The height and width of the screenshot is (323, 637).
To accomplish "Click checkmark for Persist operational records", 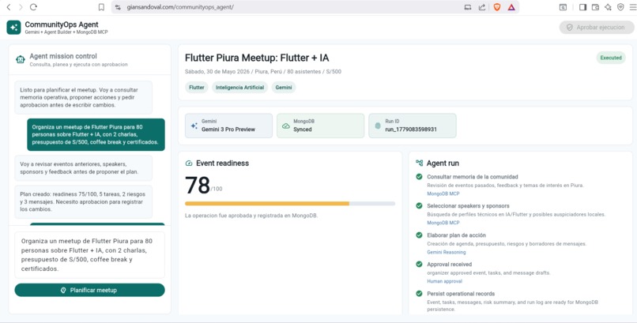I will (x=419, y=293).
